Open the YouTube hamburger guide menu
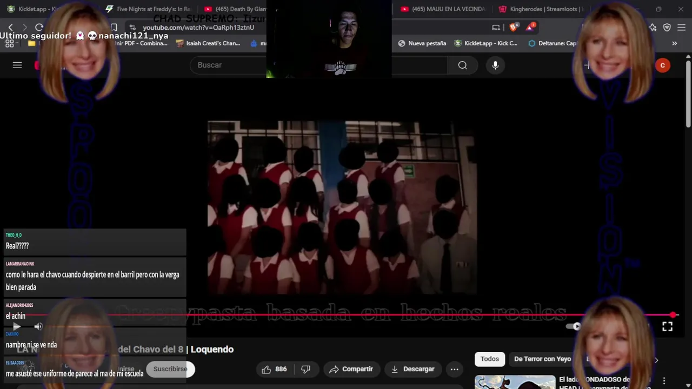Screen dimensions: 692x389 click(17, 65)
